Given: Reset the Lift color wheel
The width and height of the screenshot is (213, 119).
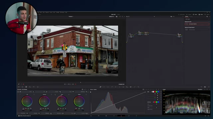Looking at the screenshot, I should [34, 95].
